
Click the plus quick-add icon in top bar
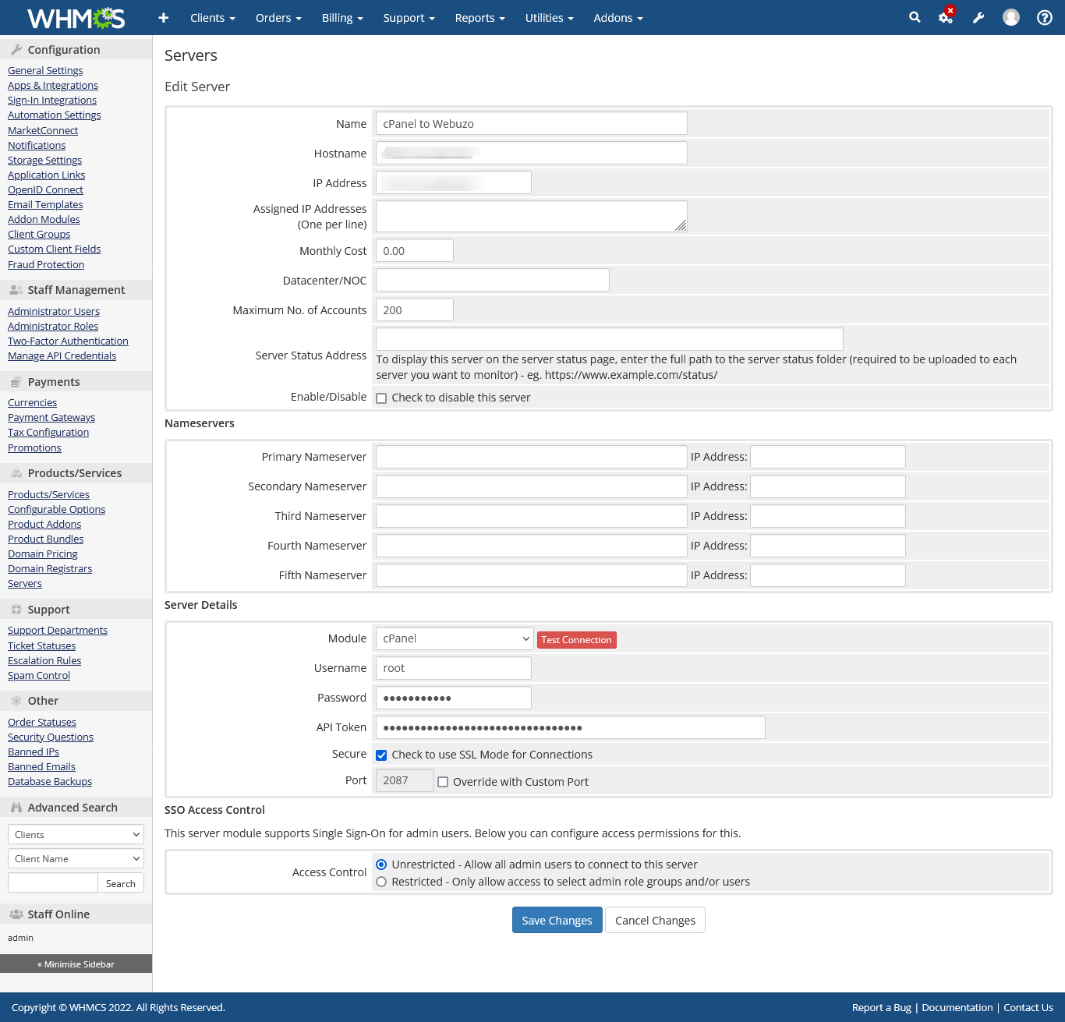pyautogui.click(x=163, y=18)
